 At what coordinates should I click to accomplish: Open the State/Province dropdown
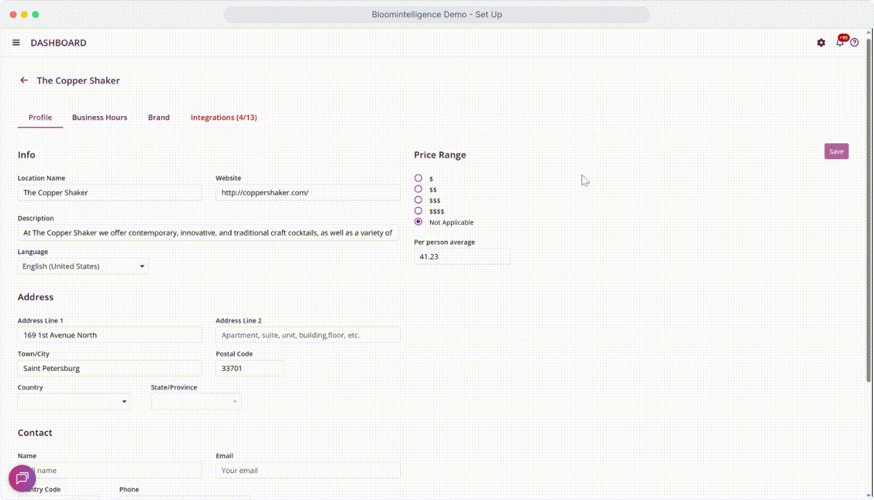196,401
